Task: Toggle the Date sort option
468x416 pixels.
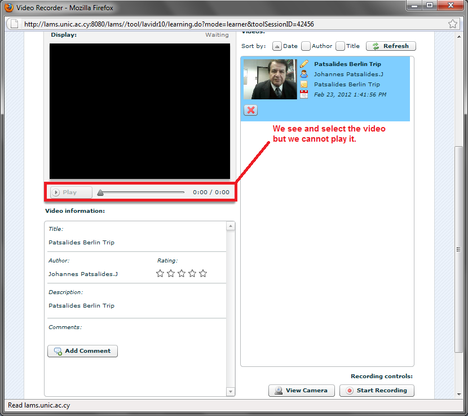Action: tap(277, 46)
